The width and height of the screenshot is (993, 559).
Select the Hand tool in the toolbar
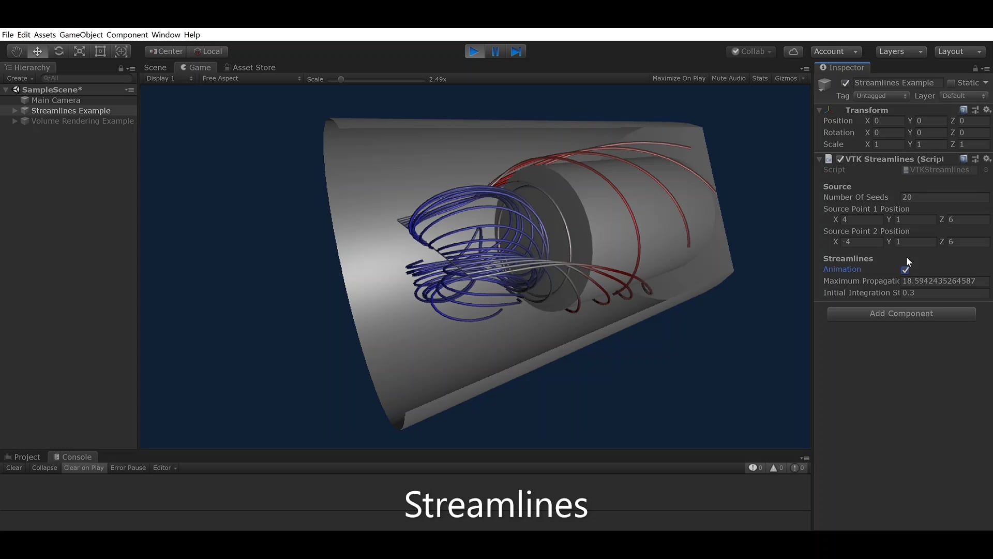(16, 51)
